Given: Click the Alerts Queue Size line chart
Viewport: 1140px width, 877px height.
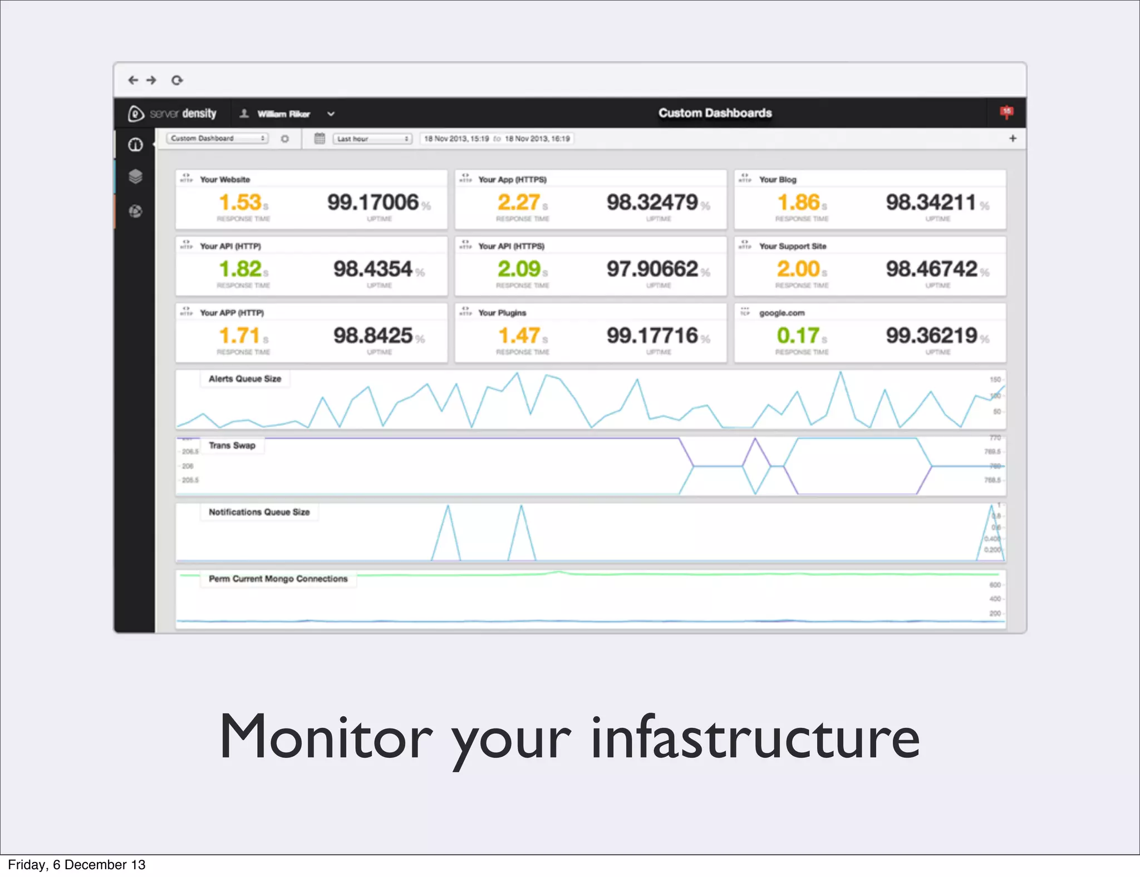Looking at the screenshot, I should (x=591, y=400).
